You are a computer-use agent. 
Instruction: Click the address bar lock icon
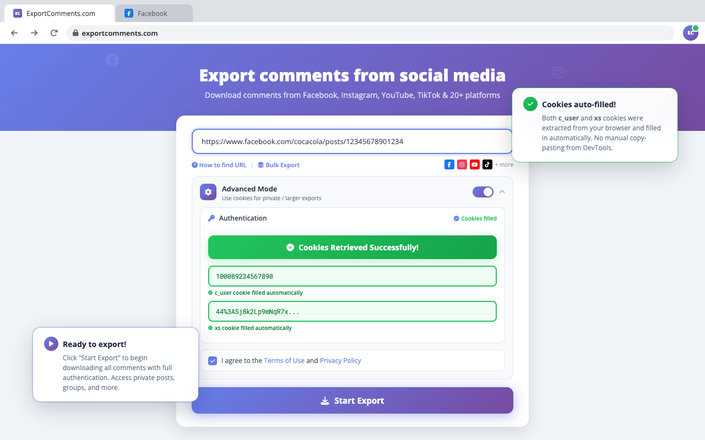pos(76,33)
